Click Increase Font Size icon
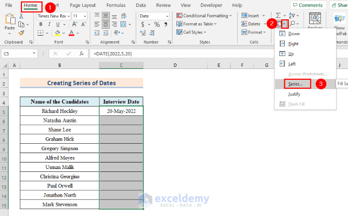The image size is (348, 216). pyautogui.click(x=75, y=24)
